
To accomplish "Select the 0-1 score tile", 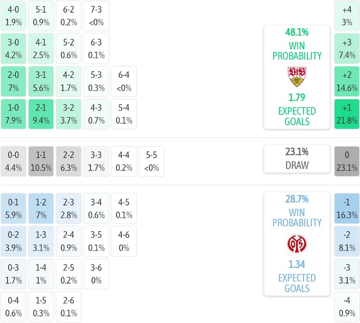I will click(x=14, y=208).
